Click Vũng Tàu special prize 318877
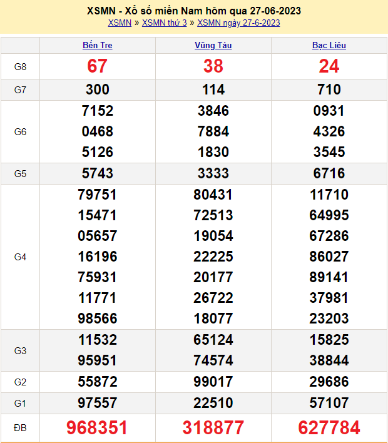388x443 pixels. point(213,428)
